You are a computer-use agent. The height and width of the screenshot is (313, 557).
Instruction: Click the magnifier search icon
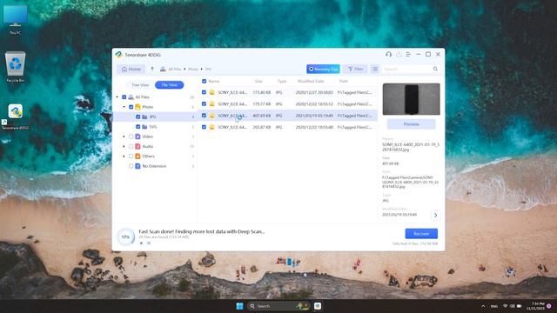(x=435, y=69)
